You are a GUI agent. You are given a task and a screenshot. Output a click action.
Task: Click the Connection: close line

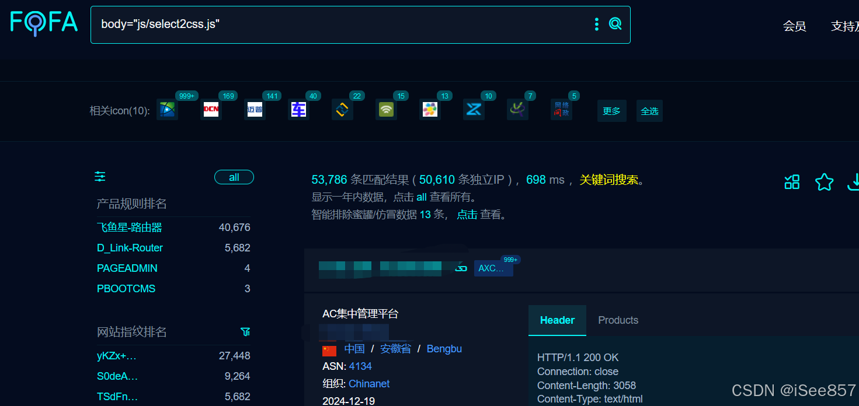pos(578,372)
